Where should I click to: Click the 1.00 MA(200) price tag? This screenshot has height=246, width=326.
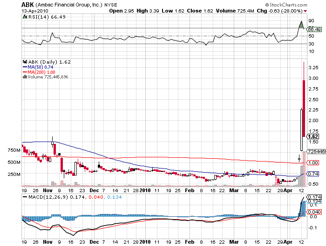313,163
